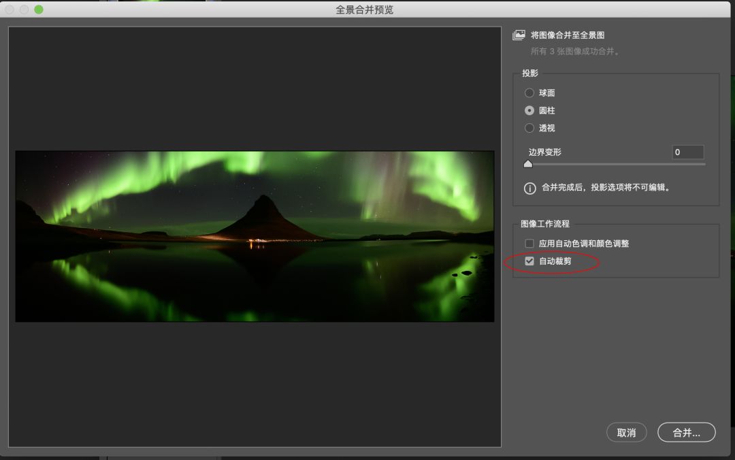Click the 图像工作流程 section label
The height and width of the screenshot is (460, 735).
point(545,224)
